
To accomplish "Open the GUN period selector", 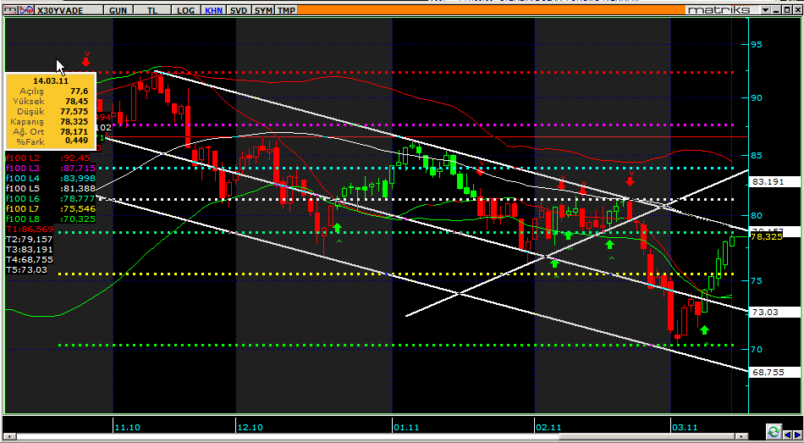I will coord(119,10).
